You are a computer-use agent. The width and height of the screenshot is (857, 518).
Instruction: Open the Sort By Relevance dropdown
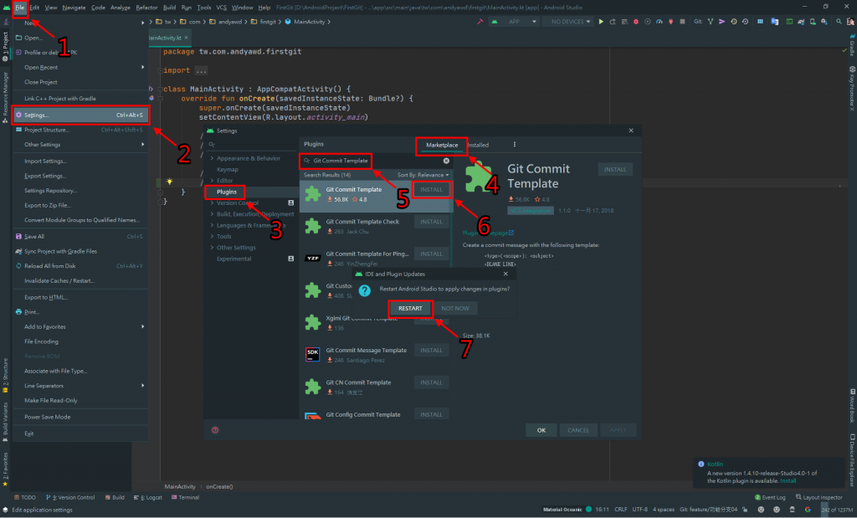click(423, 175)
